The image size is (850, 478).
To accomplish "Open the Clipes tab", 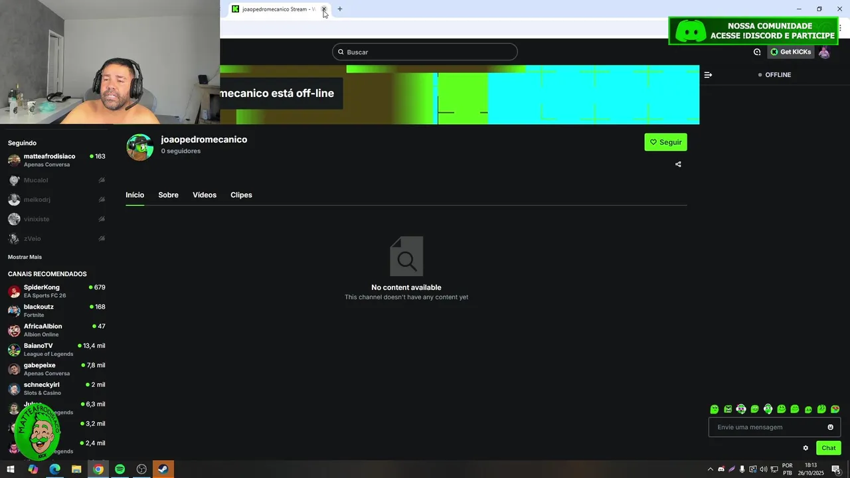I will [241, 195].
